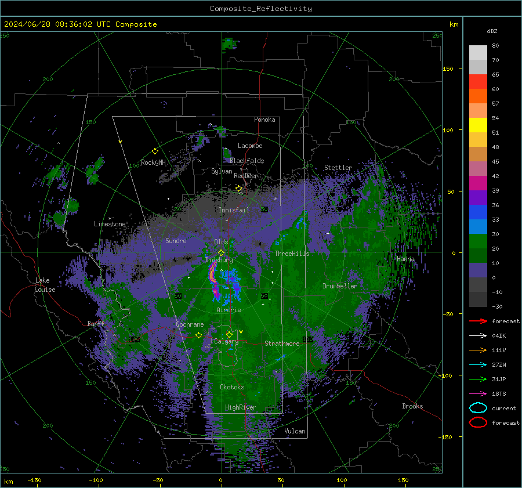This screenshot has width=522, height=488.
Task: Click the Cochrane label
Action: pos(190,324)
